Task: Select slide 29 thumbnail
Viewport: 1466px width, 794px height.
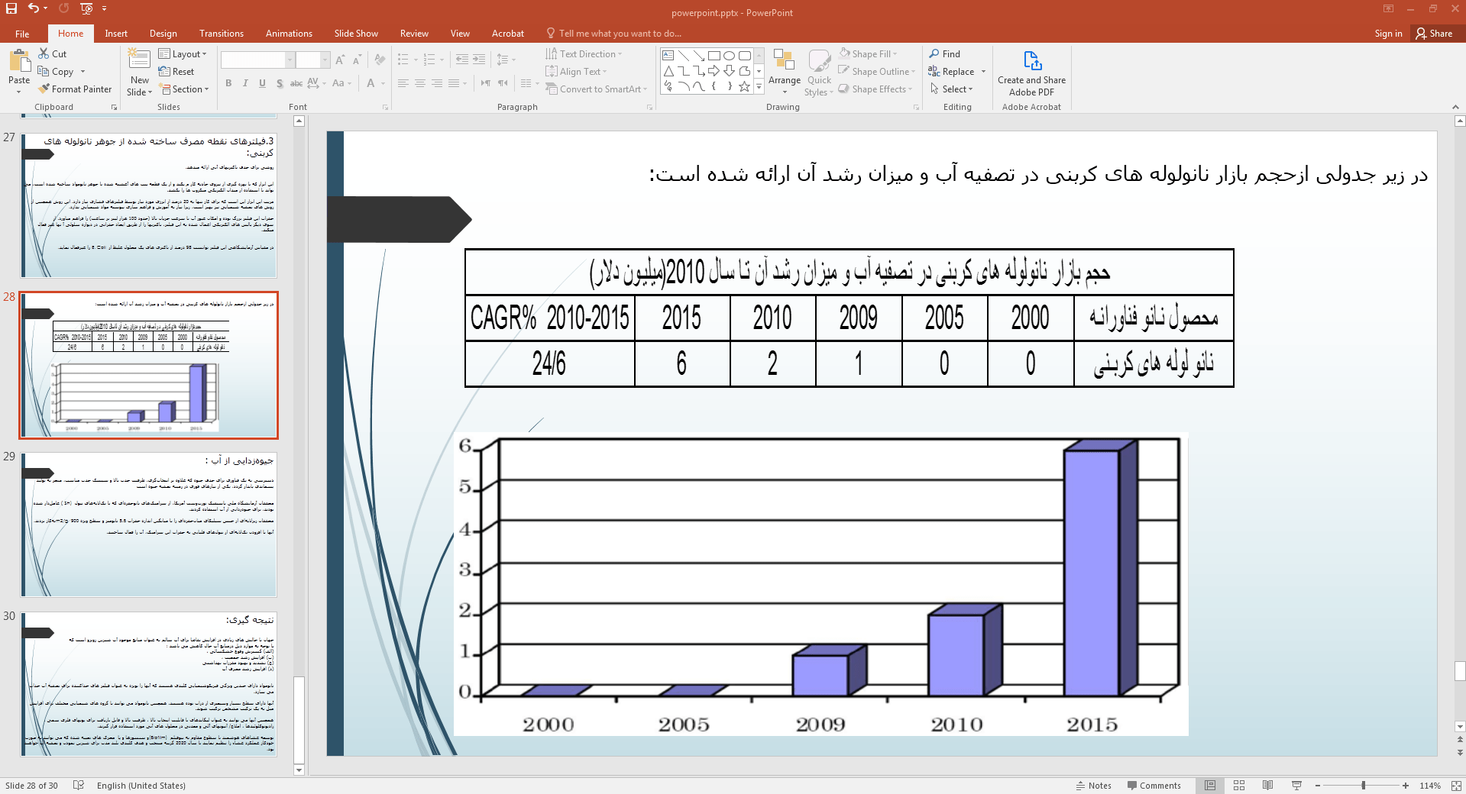Action: 149,524
